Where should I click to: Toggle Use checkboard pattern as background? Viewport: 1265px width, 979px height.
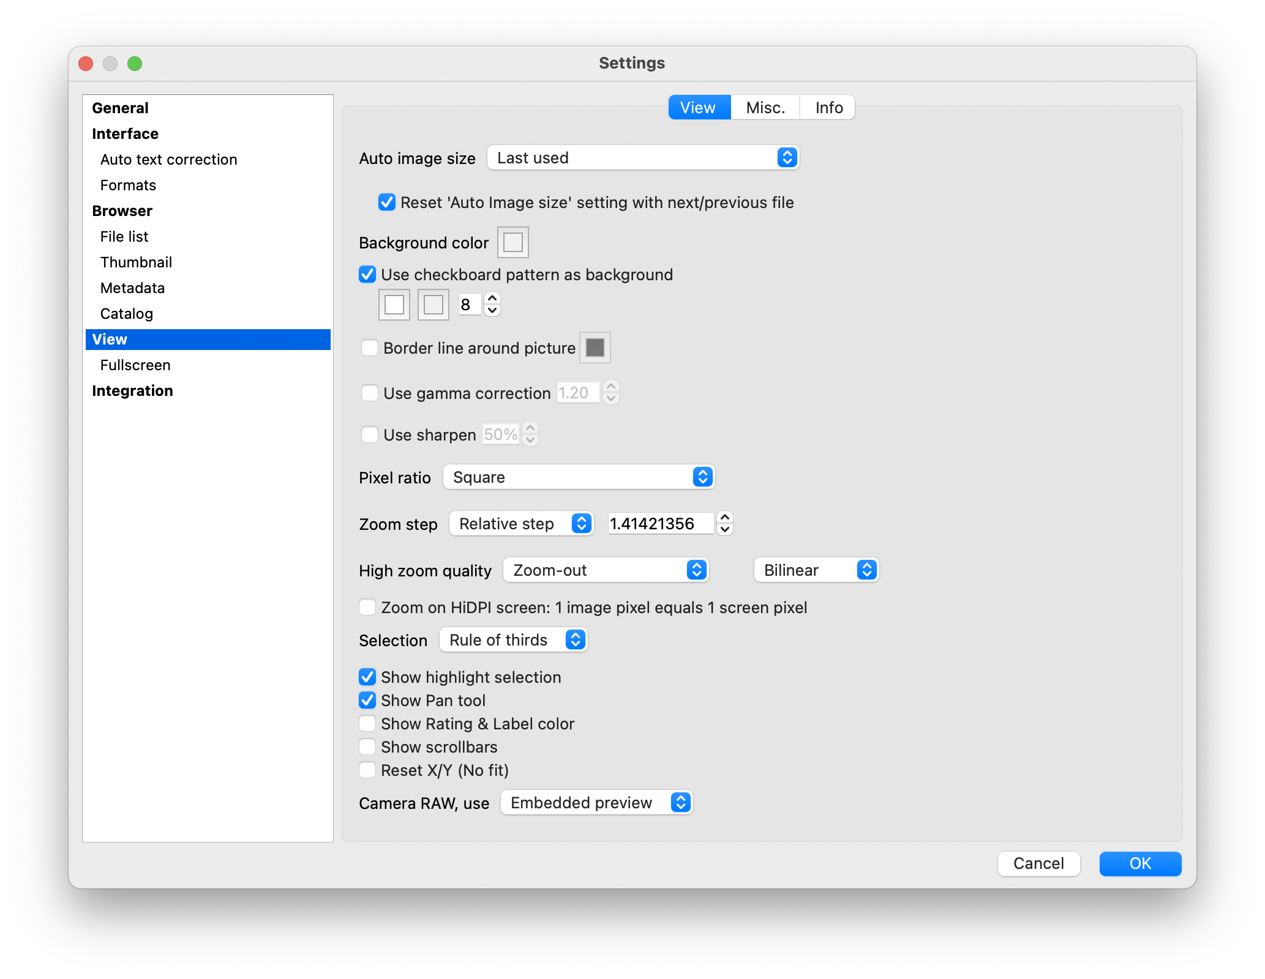tap(367, 274)
